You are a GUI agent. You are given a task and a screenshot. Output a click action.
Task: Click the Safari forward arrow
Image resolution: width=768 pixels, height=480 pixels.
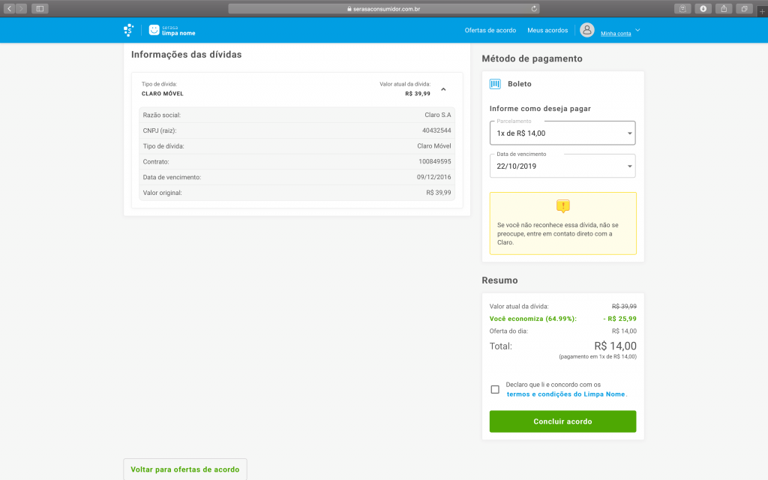tap(21, 8)
